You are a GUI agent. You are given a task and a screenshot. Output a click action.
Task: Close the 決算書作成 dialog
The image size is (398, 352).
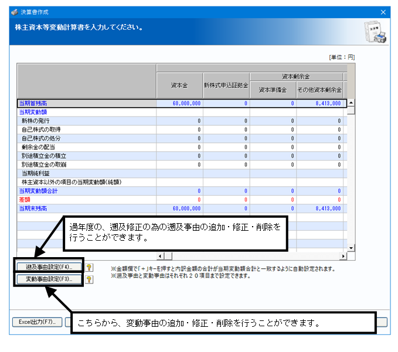(383, 12)
